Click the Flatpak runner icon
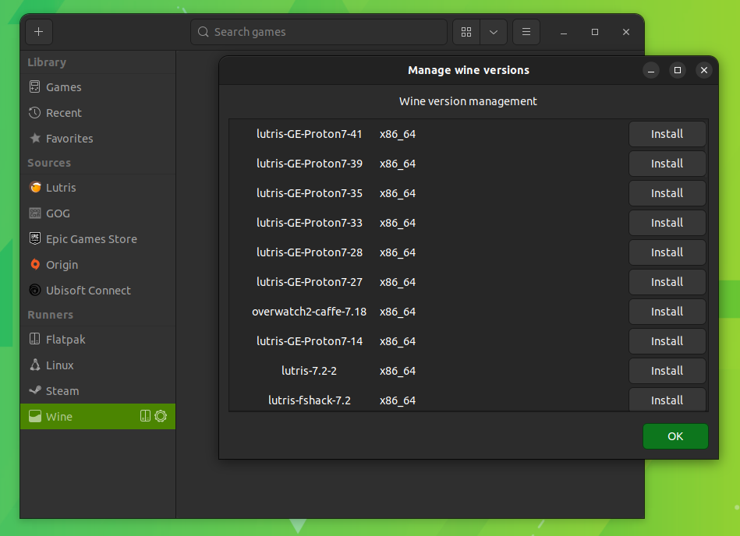This screenshot has height=536, width=740. coord(35,339)
